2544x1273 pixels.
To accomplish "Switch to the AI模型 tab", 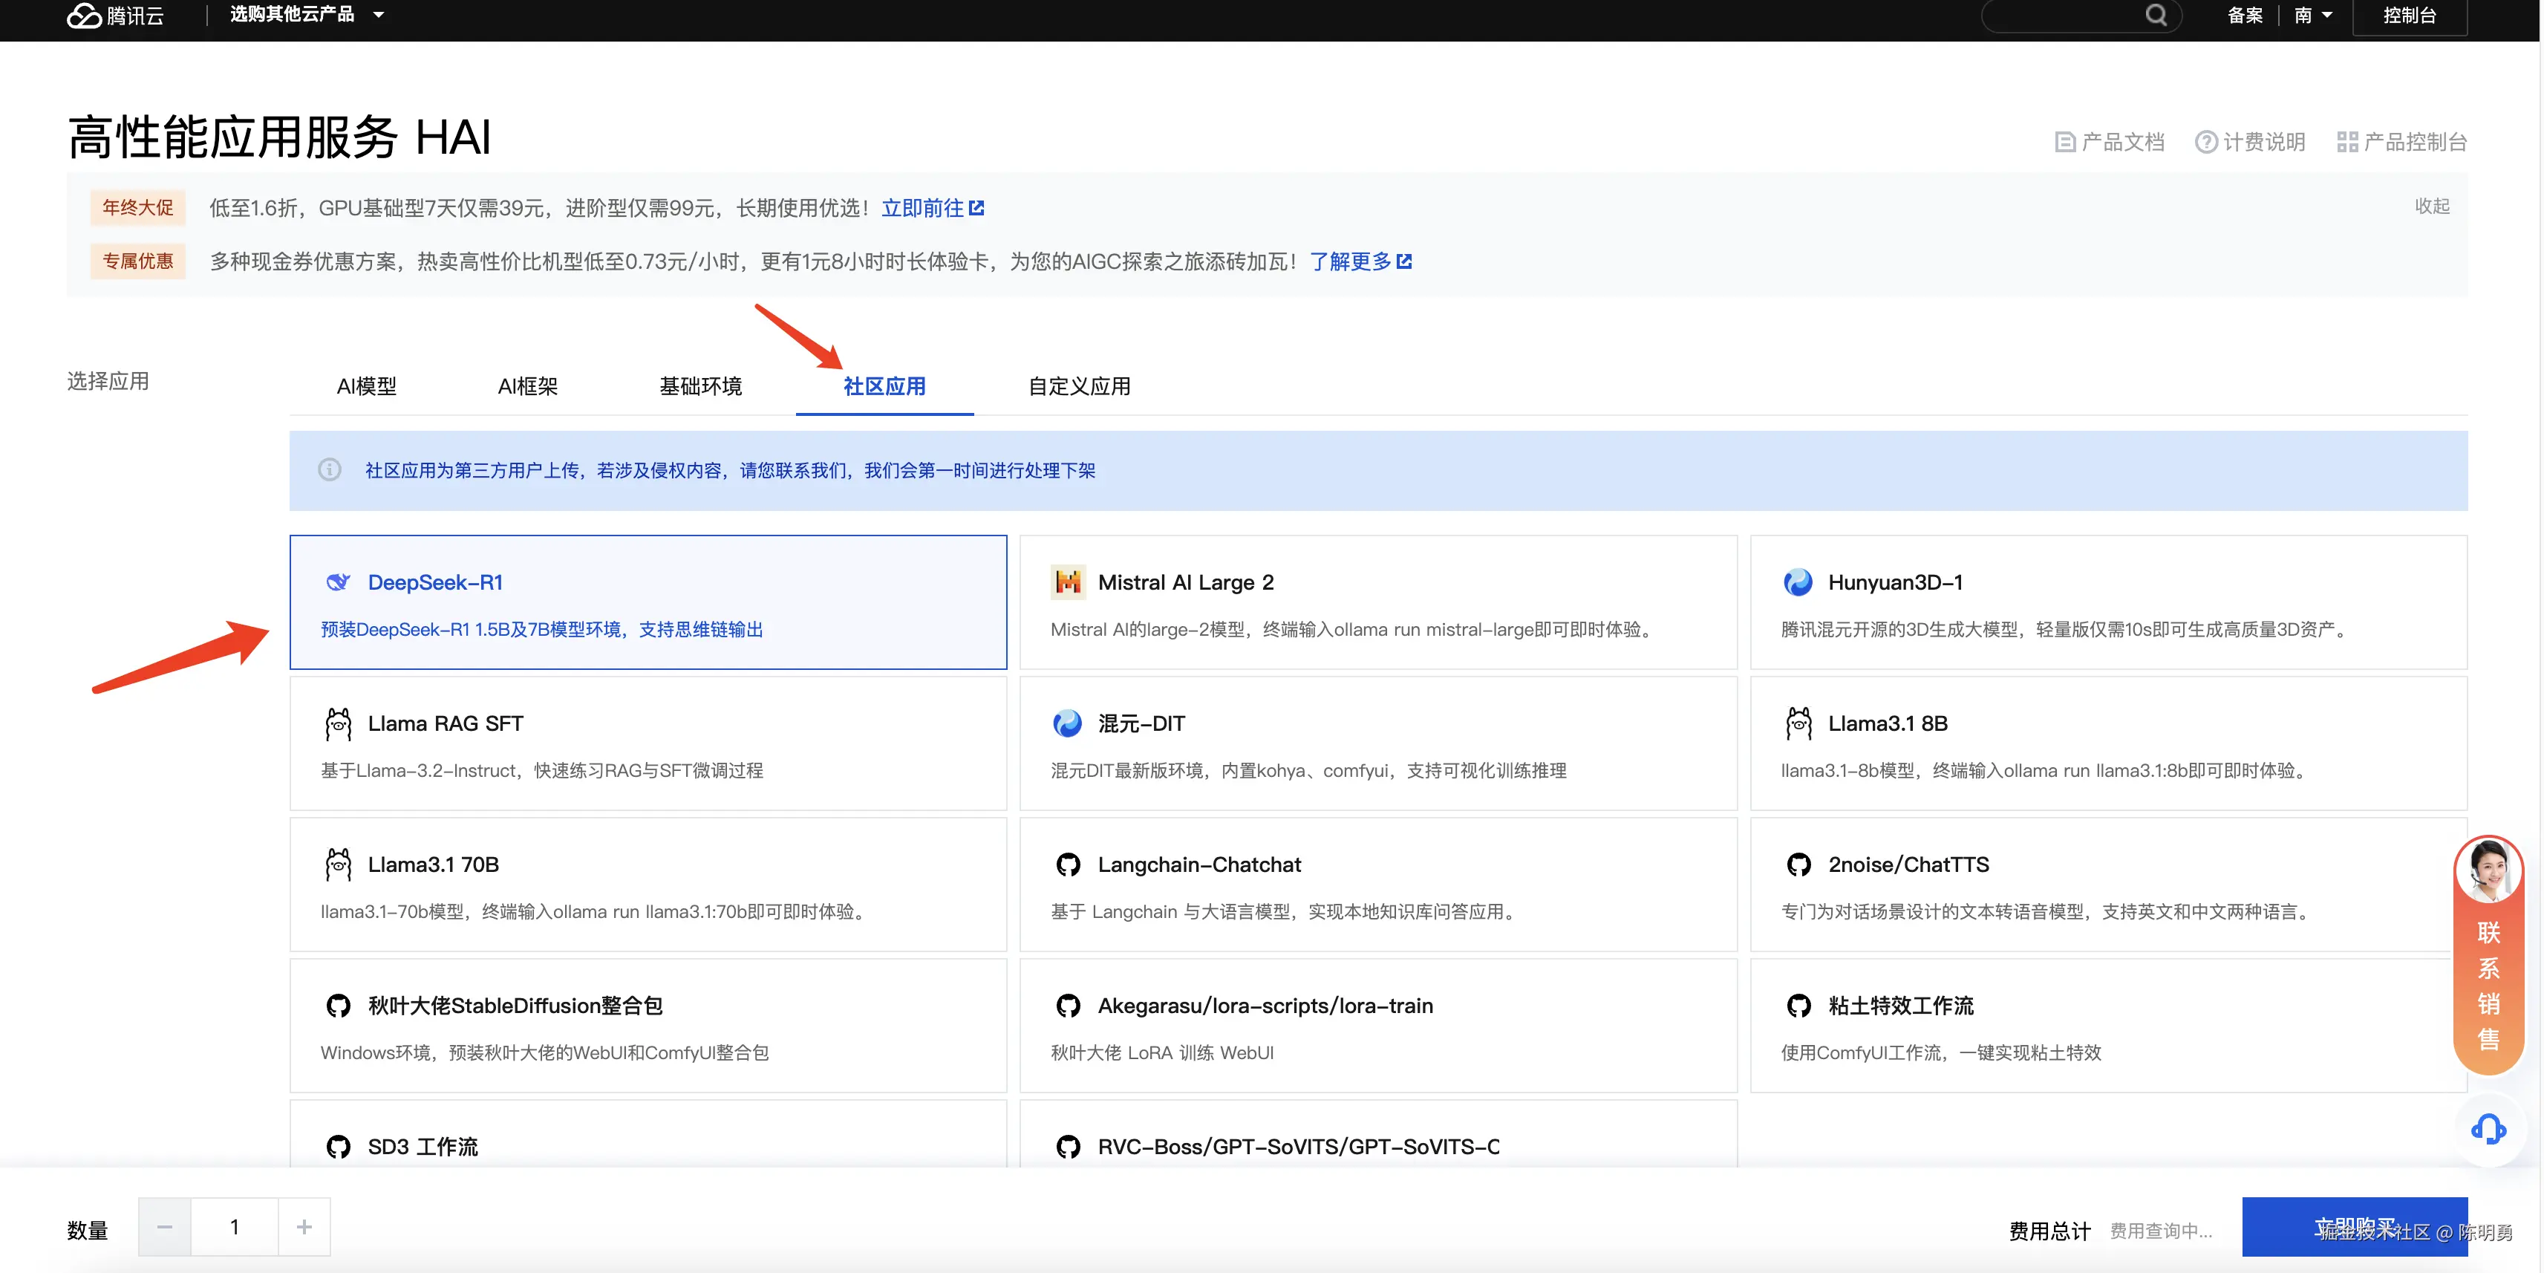I will (x=366, y=386).
